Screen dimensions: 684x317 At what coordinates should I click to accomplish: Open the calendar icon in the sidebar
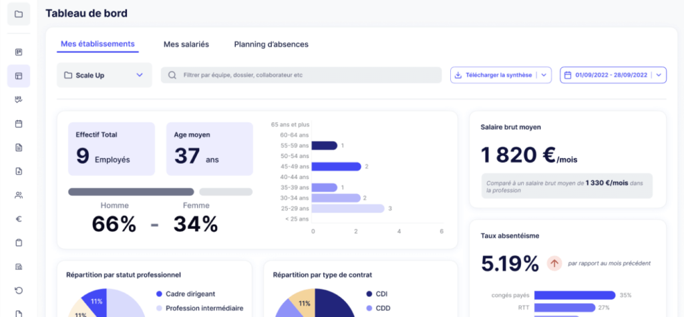18,124
